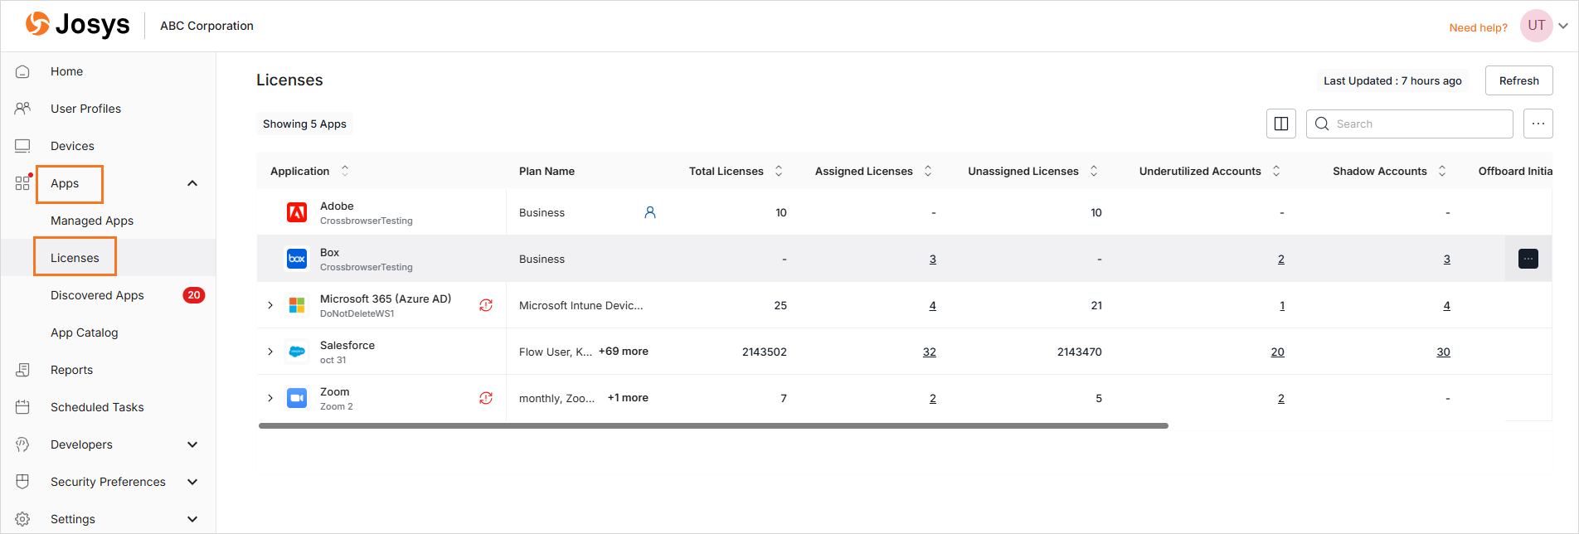Image resolution: width=1579 pixels, height=534 pixels.
Task: Expand the Developers menu chevron
Action: click(192, 444)
